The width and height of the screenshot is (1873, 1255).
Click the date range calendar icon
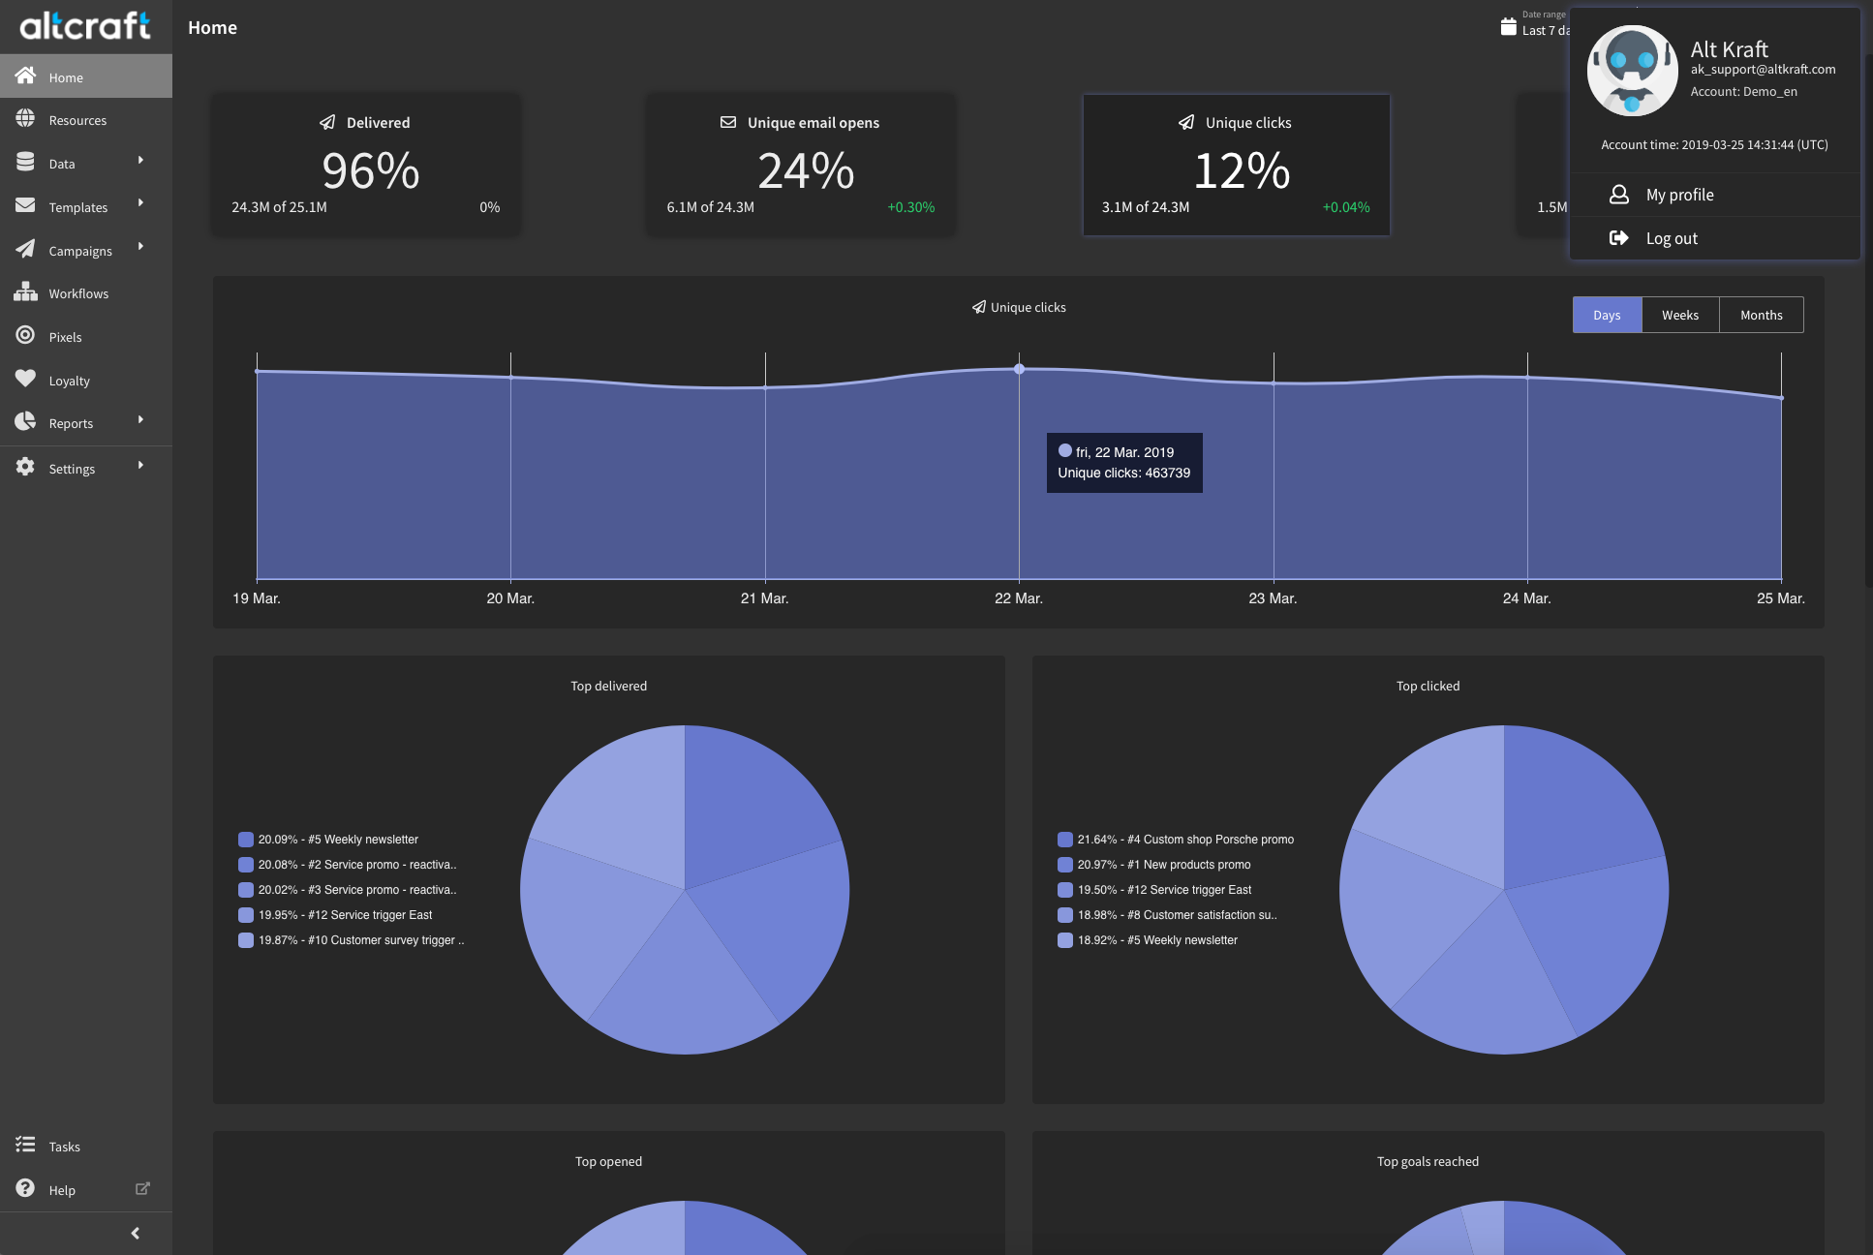1508,27
